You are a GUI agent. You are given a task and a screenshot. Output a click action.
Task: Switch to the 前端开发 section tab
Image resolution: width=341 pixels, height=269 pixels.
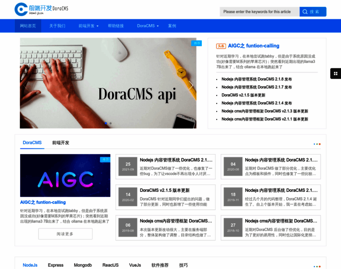pos(61,143)
